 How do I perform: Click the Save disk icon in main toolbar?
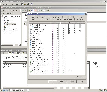click(x=28, y=4)
